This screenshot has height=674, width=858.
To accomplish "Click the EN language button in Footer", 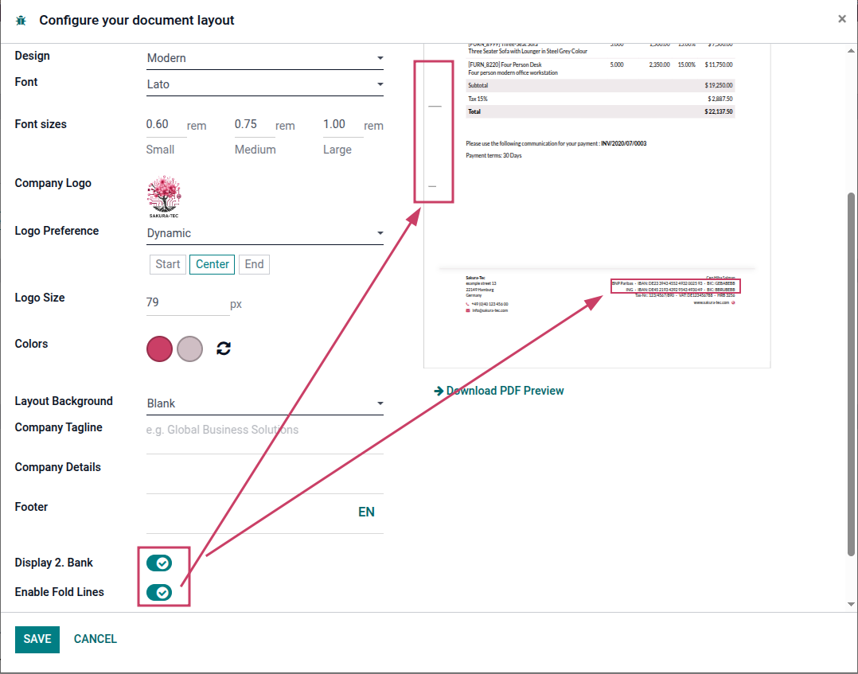I will tap(366, 512).
